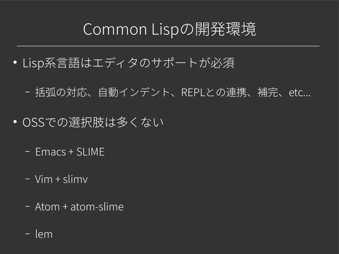Click the word "Atom" in the list
This screenshot has width=339, height=254.
coord(47,207)
